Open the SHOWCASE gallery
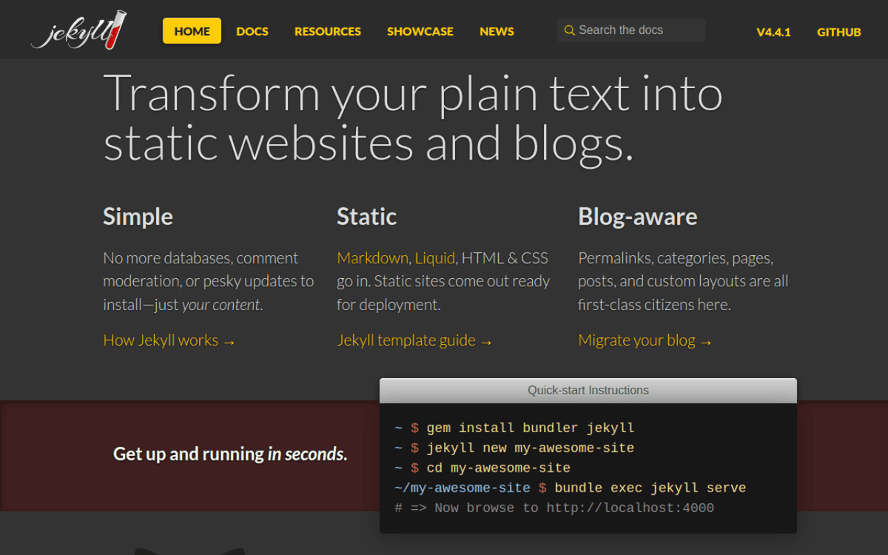Image resolution: width=888 pixels, height=555 pixels. pos(420,31)
